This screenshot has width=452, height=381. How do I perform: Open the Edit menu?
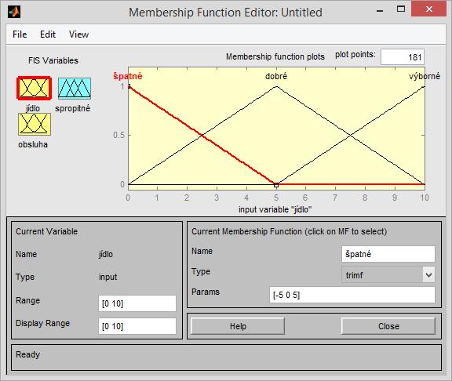click(48, 34)
